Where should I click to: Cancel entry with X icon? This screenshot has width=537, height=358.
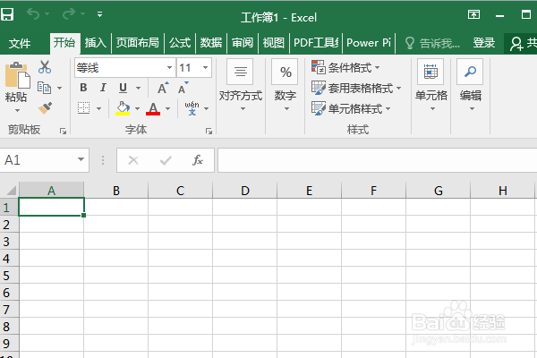133,160
